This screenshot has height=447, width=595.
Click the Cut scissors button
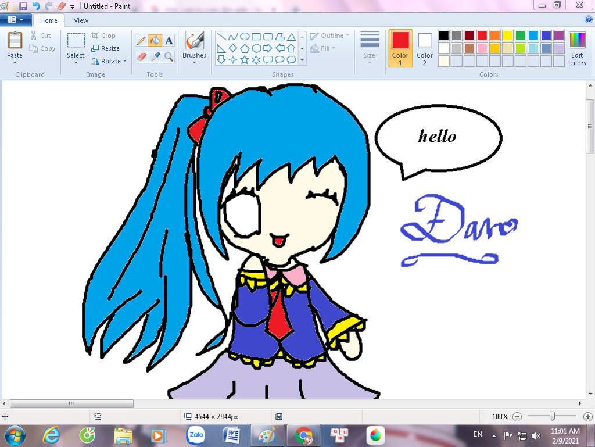[x=40, y=35]
